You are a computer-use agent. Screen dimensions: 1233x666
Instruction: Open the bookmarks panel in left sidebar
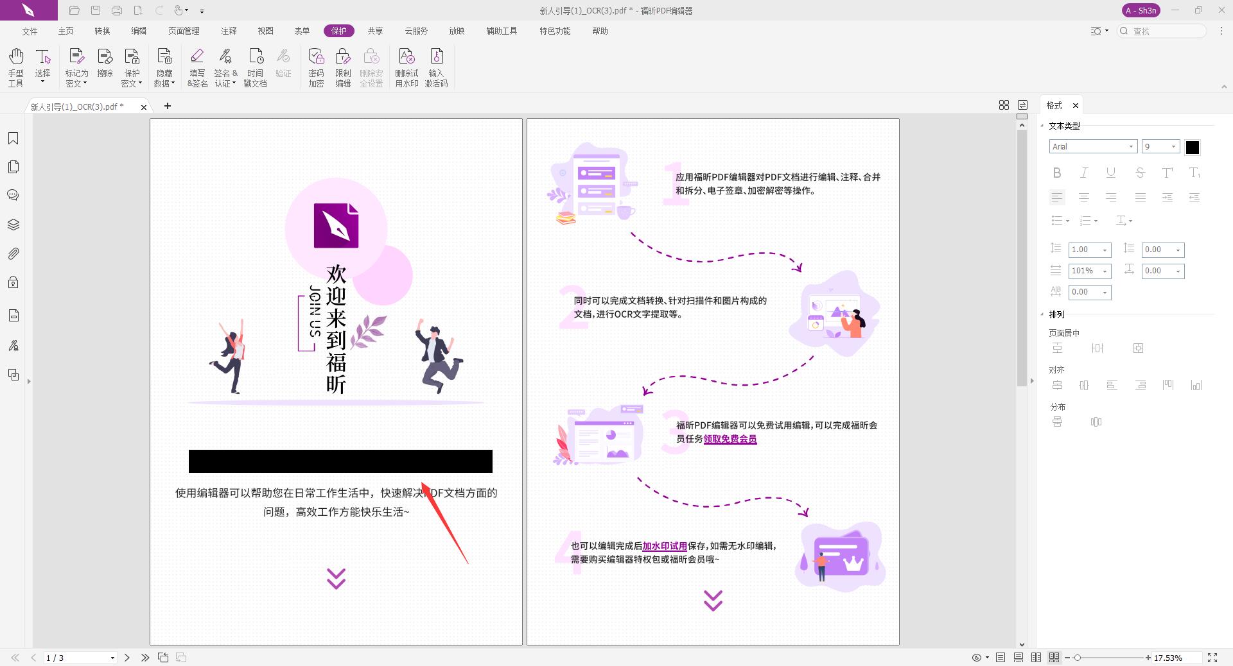(x=13, y=138)
